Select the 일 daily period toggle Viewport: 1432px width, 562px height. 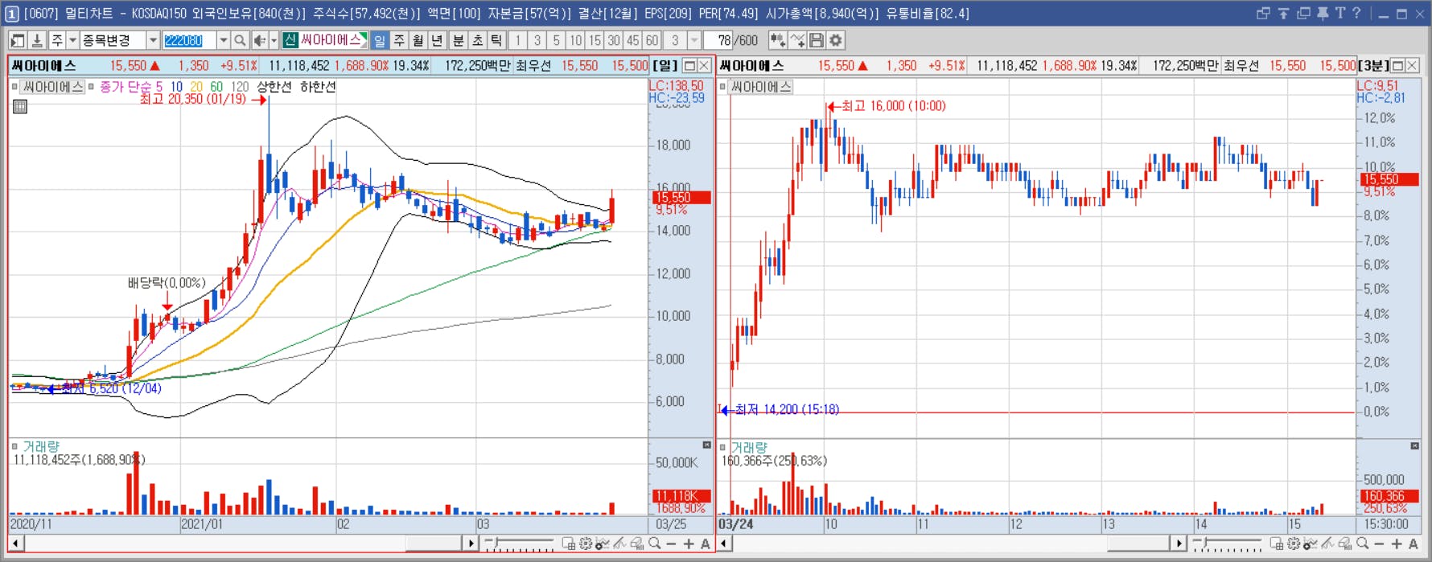380,40
